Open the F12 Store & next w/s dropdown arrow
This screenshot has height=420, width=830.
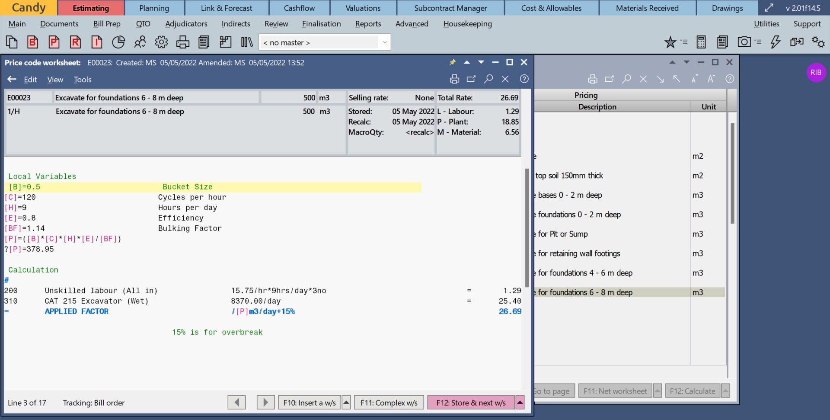520,403
